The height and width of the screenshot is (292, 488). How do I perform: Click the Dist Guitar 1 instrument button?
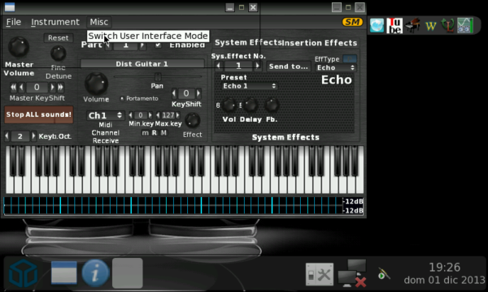(142, 64)
